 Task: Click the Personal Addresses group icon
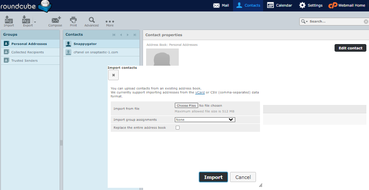point(7,44)
